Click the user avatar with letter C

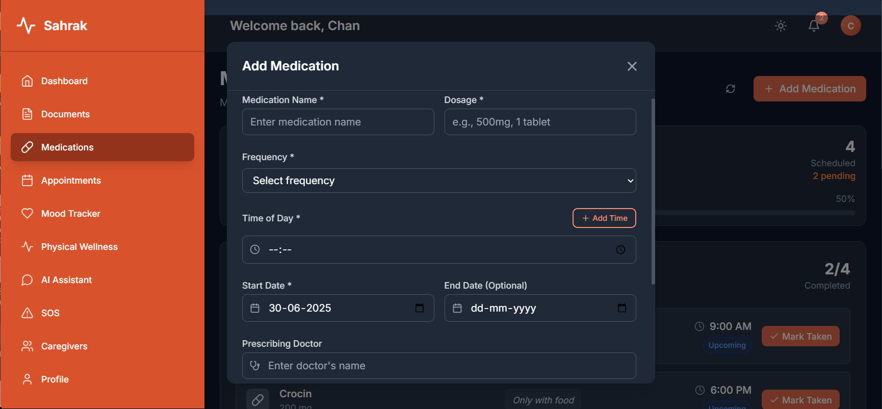tap(850, 26)
